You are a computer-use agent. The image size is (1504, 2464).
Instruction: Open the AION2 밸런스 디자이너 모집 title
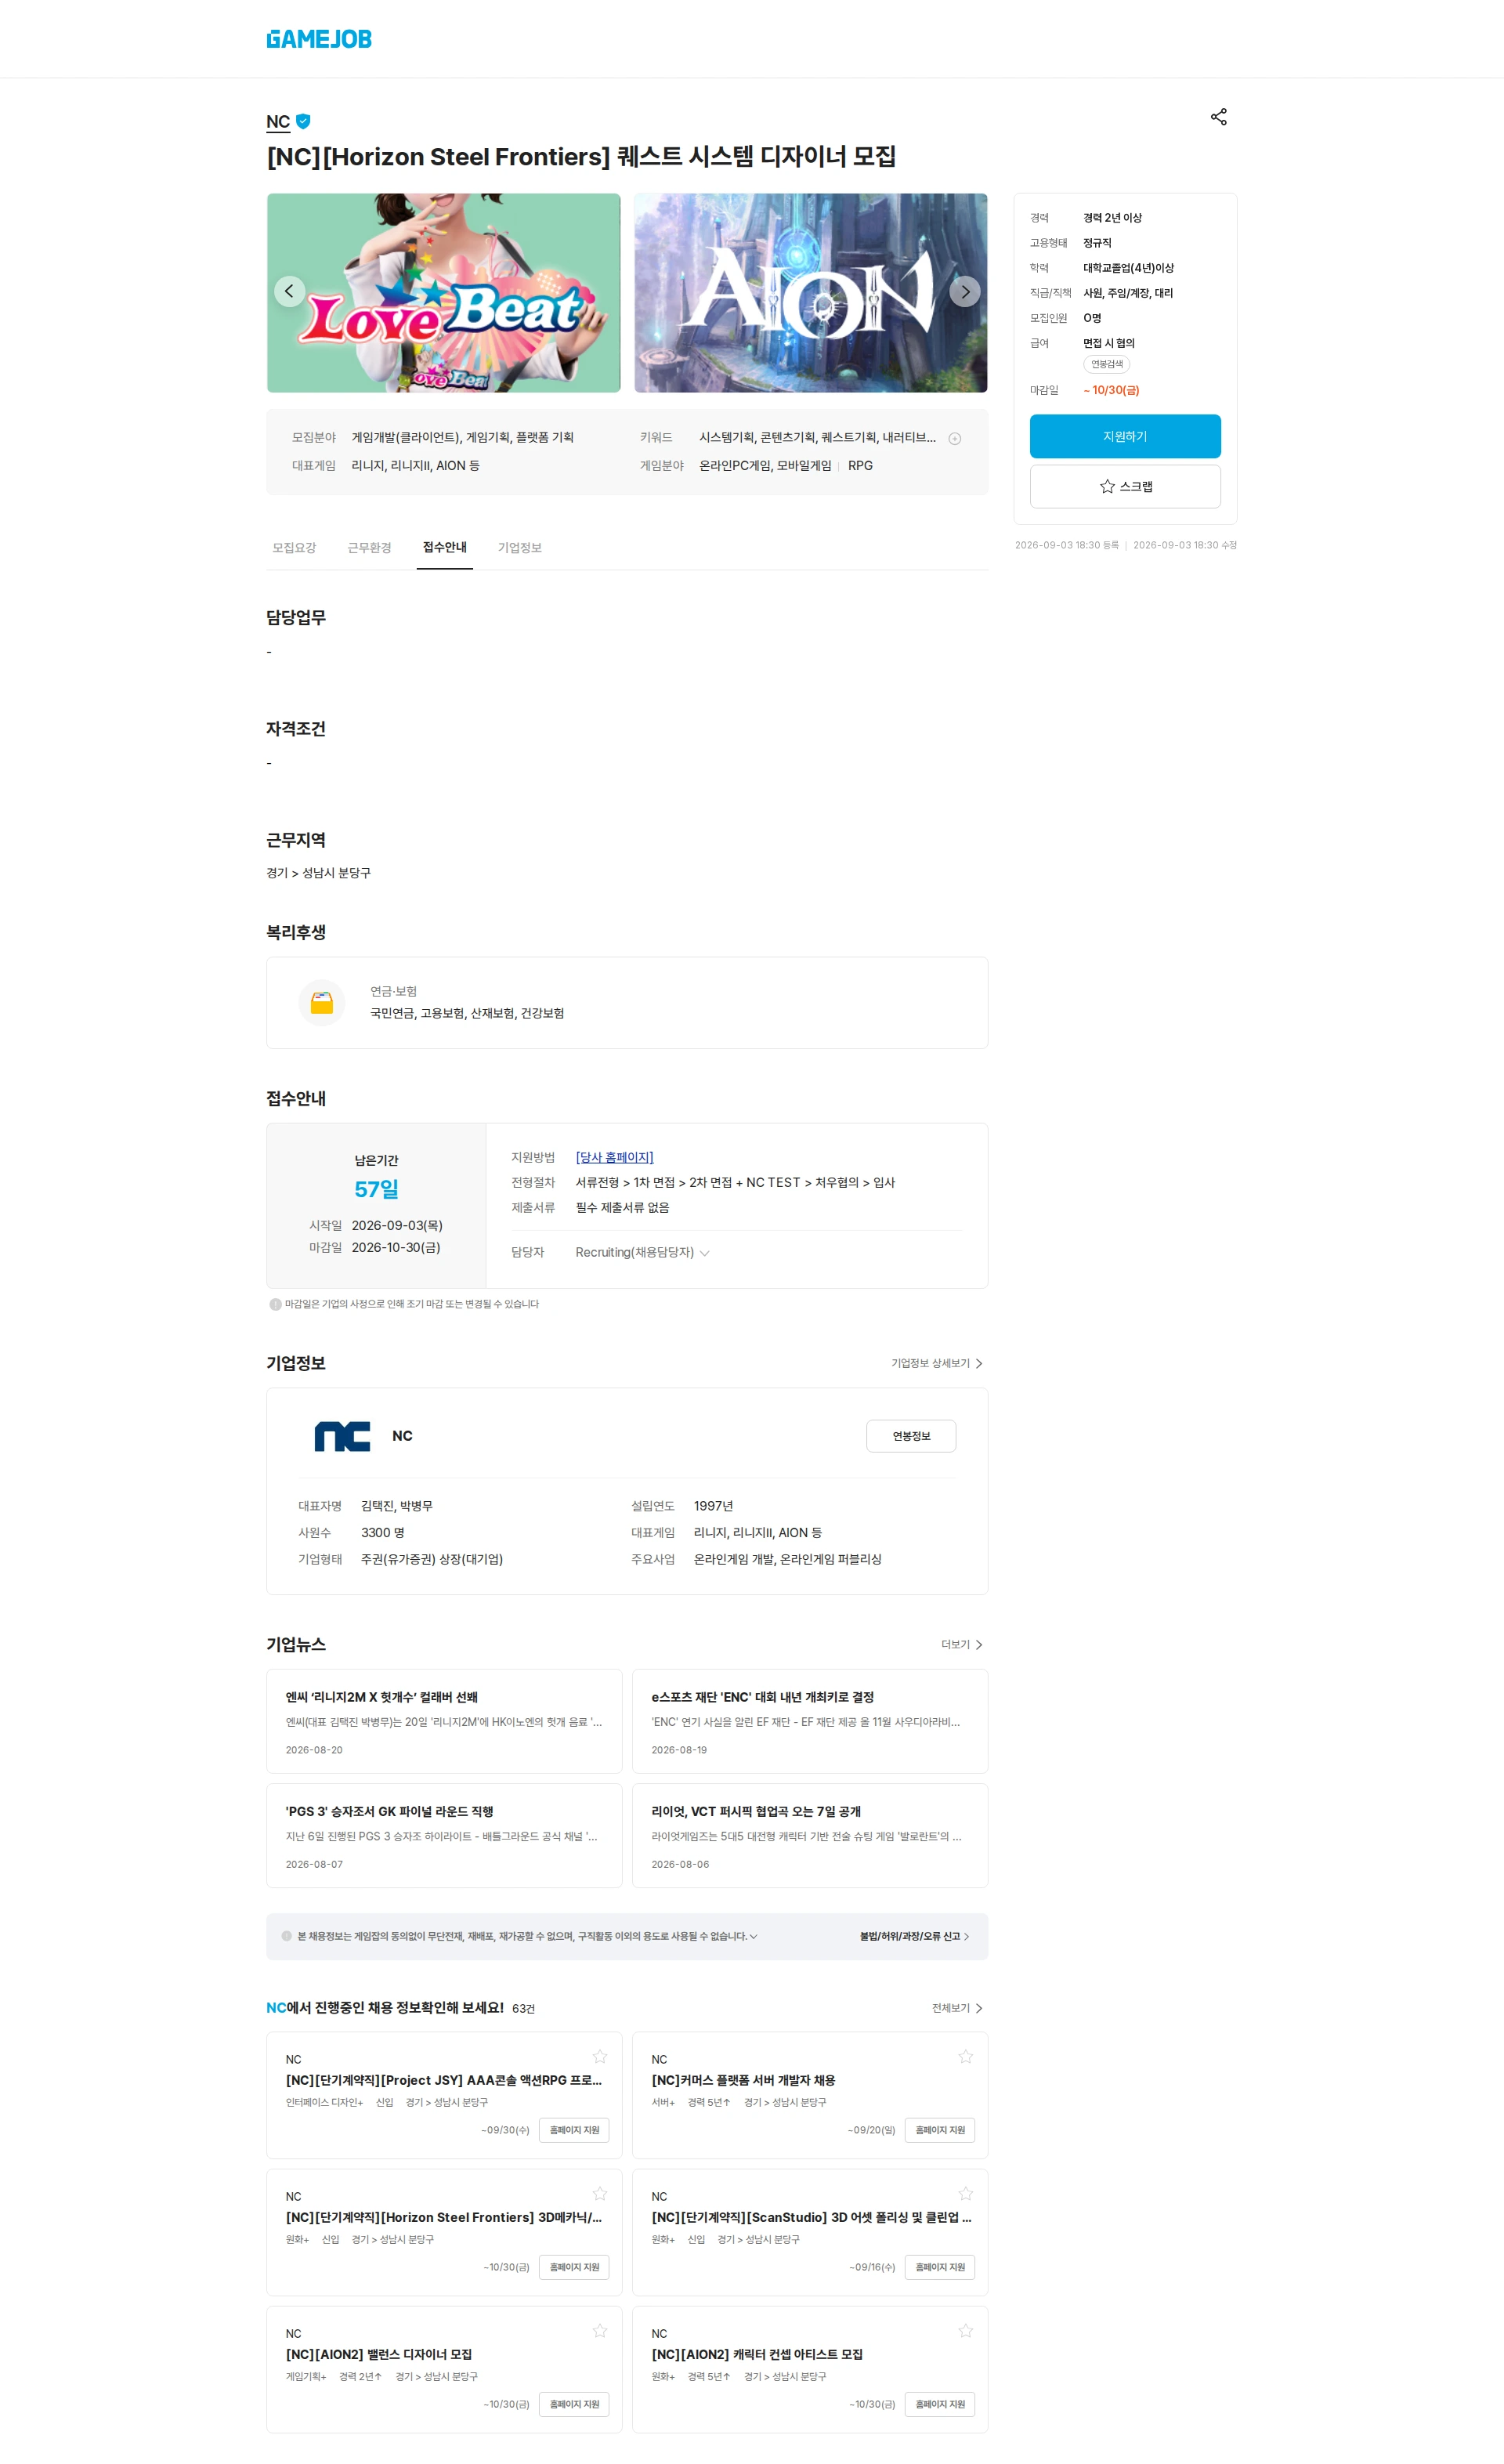(379, 2354)
